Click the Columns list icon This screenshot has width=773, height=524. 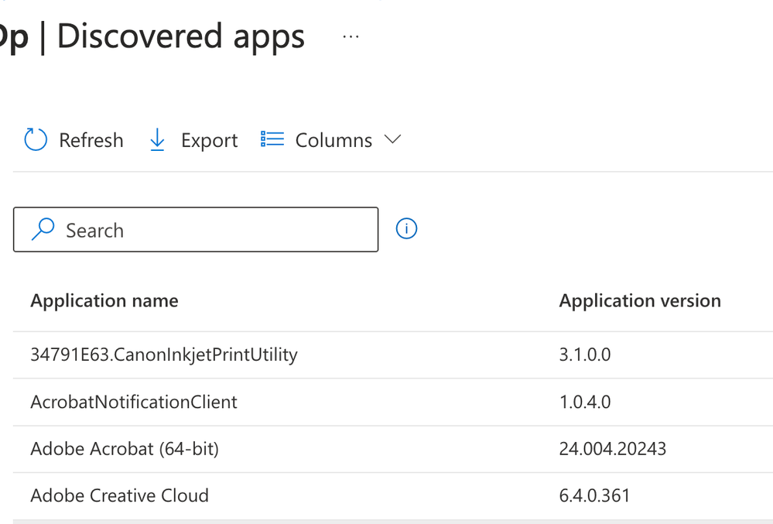[x=272, y=139]
